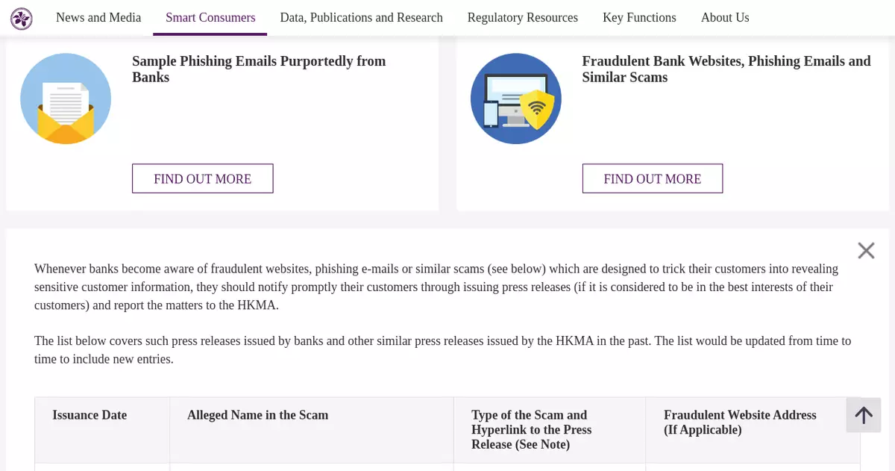Click Alleged Name in the Scam header

[257, 415]
